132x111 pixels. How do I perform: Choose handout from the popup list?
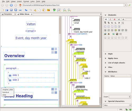[x=6, y=92]
